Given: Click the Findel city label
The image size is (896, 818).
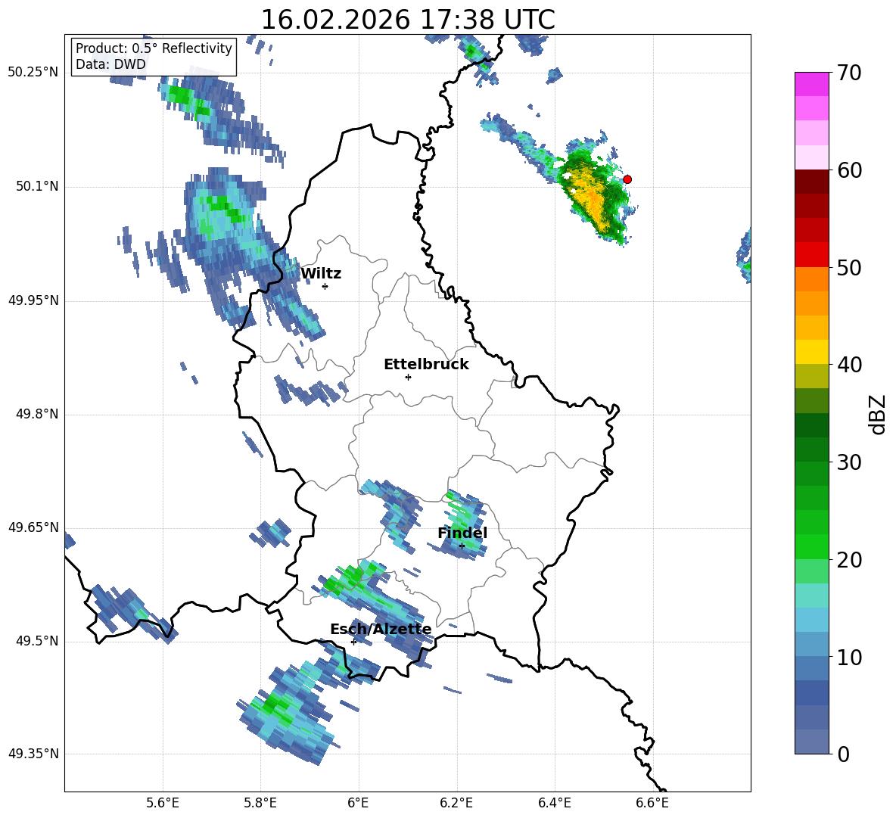Looking at the screenshot, I should click(462, 533).
